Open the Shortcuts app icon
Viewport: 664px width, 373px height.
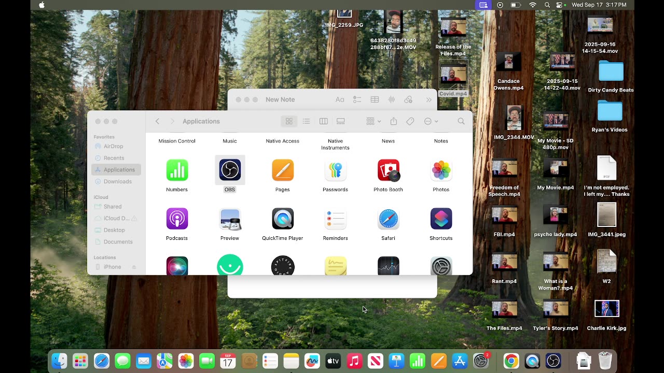[441, 219]
